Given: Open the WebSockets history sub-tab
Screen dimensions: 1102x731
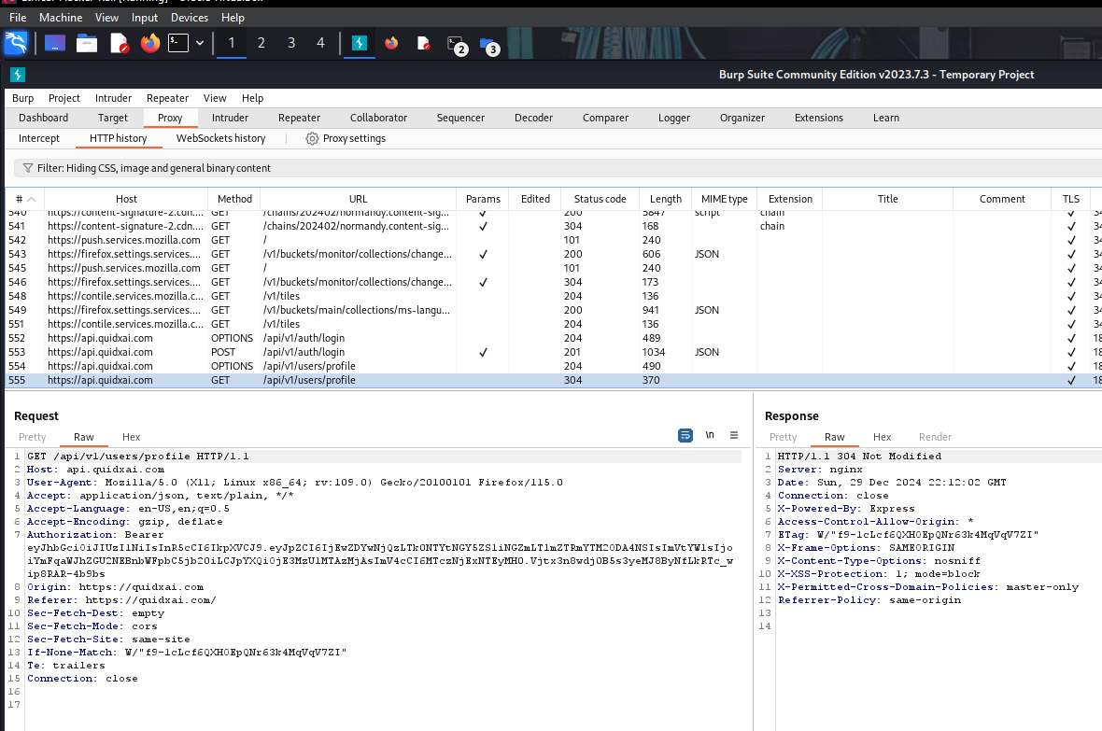Looking at the screenshot, I should coord(220,138).
